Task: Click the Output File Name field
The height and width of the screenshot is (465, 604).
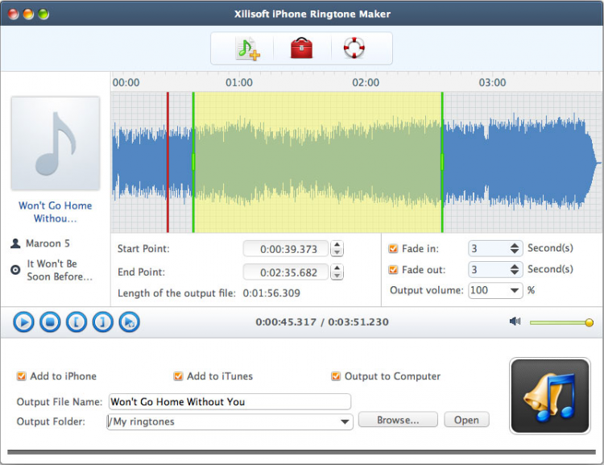Action: point(230,402)
